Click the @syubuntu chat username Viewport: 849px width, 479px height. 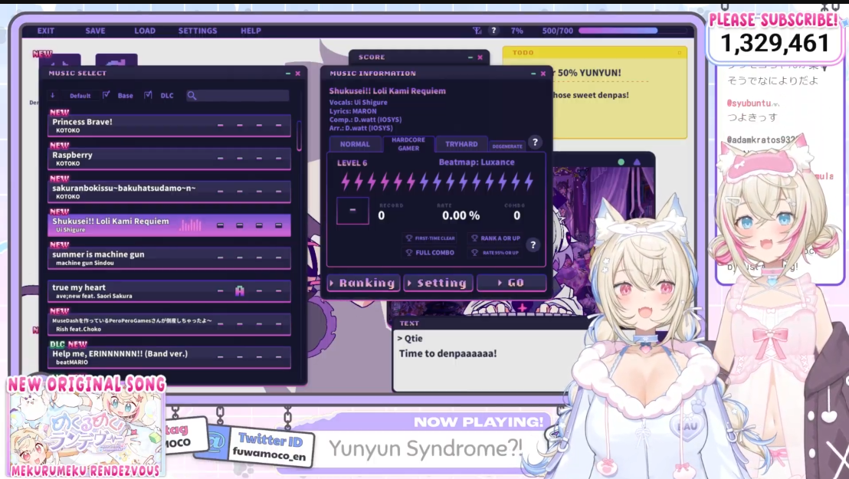[x=748, y=103]
